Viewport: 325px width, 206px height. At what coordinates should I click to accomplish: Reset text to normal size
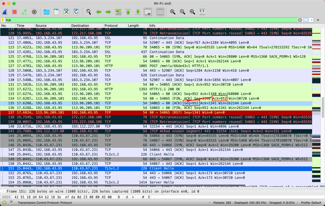[192, 12]
